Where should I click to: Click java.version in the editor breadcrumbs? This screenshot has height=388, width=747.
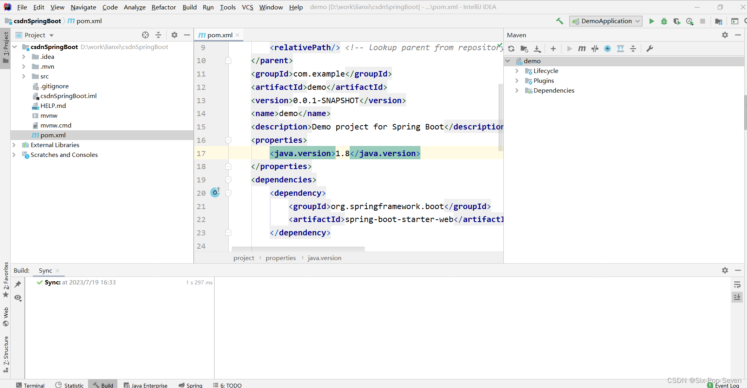tap(324, 258)
